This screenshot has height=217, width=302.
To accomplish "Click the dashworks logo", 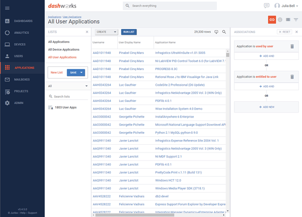I will click(x=62, y=6).
